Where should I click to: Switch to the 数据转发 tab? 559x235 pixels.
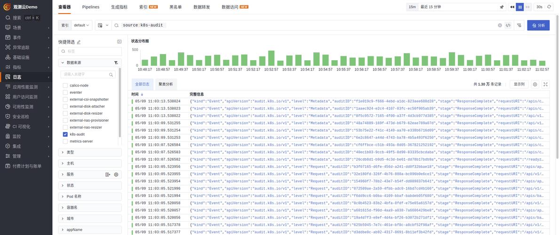click(202, 7)
